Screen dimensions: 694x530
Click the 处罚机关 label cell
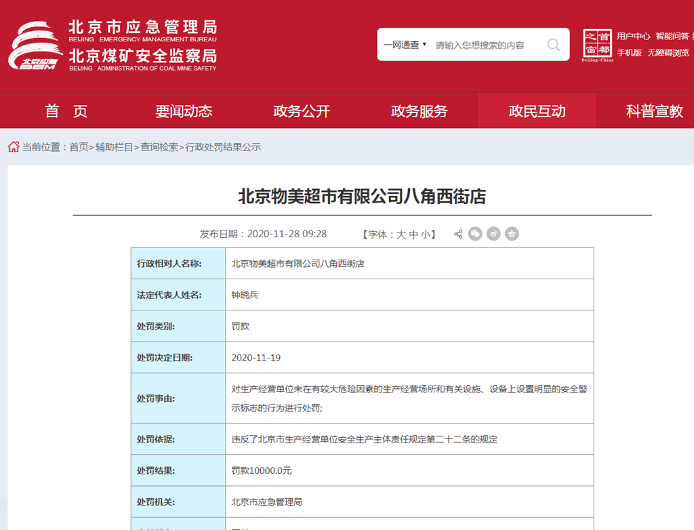(178, 502)
